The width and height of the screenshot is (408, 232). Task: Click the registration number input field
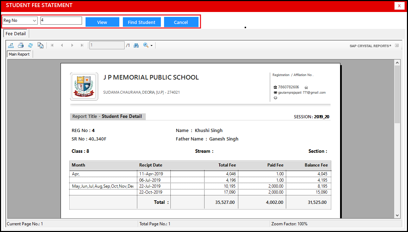(61, 20)
